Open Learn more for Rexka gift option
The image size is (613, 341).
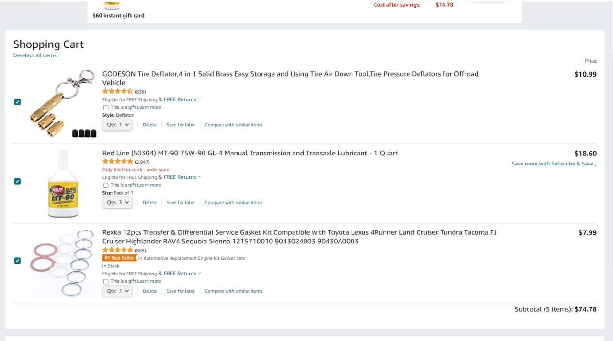149,281
